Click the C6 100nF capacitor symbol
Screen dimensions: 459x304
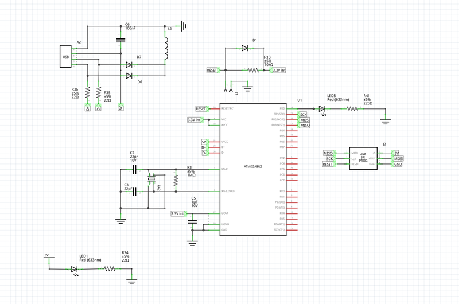coord(120,40)
